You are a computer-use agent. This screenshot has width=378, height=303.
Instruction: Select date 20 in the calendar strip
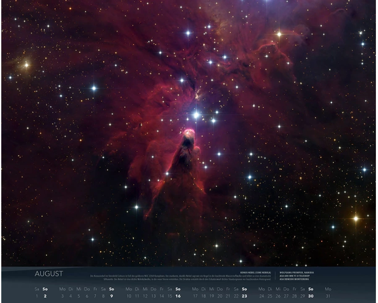[x=220, y=296]
